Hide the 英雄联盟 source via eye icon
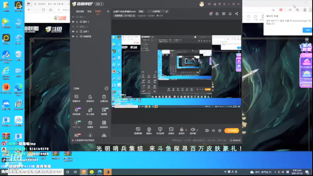Screen dimensions: 313x176 (x=73, y=36)
